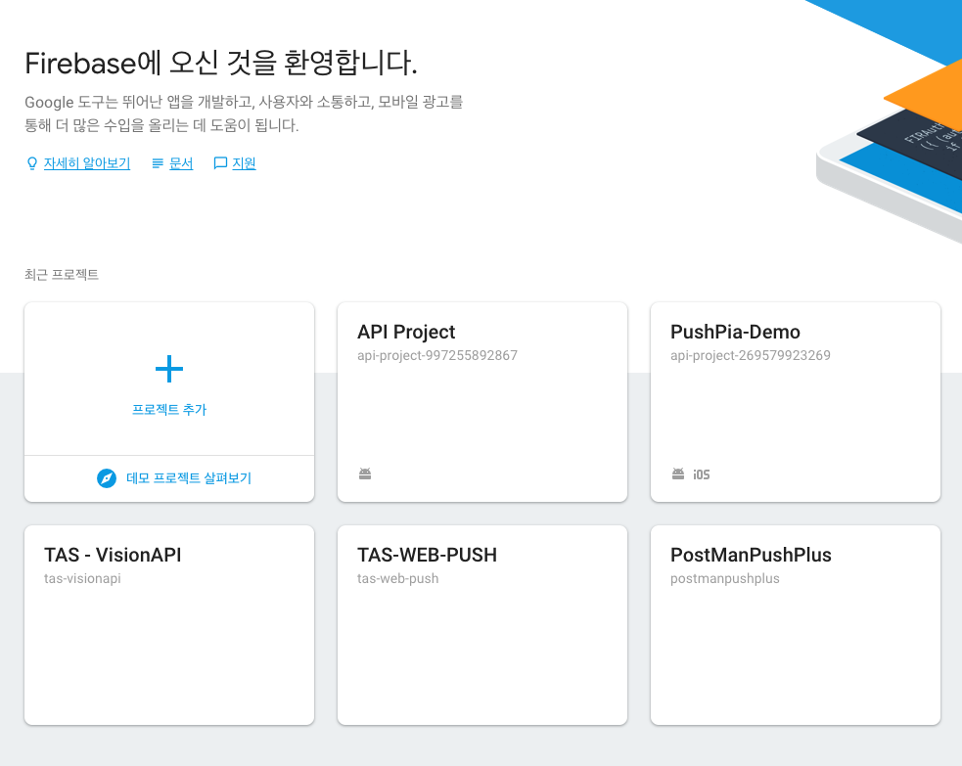Open the TAS-WEB-PUSH project card
Screen dimensions: 962x766
(x=482, y=625)
